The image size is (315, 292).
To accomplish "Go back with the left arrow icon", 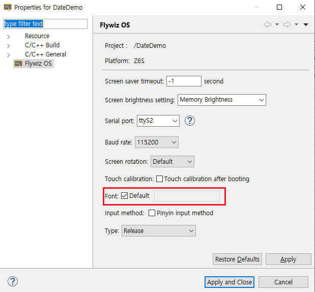I will [268, 24].
